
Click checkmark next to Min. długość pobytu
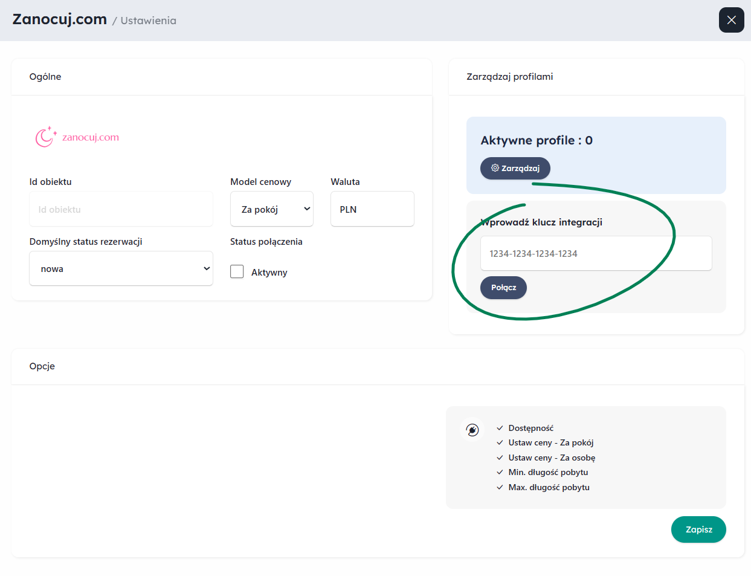500,472
